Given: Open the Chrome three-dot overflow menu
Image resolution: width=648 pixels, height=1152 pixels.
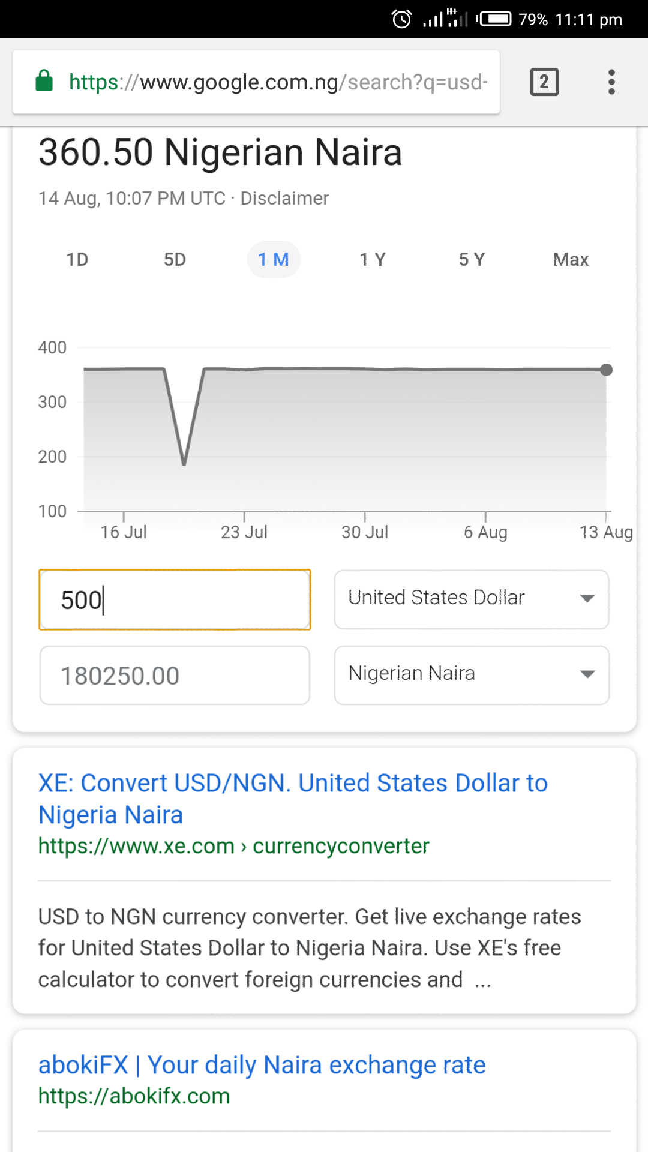Looking at the screenshot, I should [611, 82].
